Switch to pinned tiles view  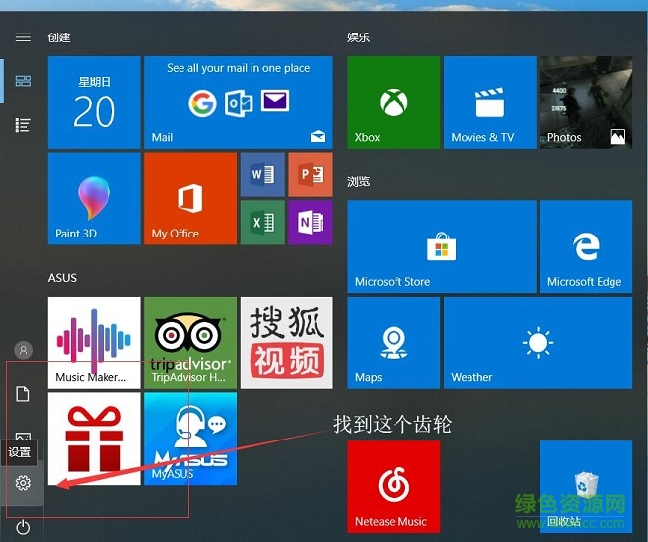23,81
